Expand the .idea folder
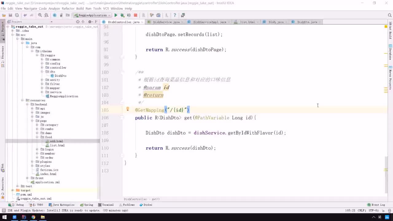 [13, 31]
